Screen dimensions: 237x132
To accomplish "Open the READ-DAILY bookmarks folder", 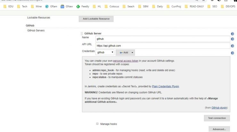I will click(194, 6).
